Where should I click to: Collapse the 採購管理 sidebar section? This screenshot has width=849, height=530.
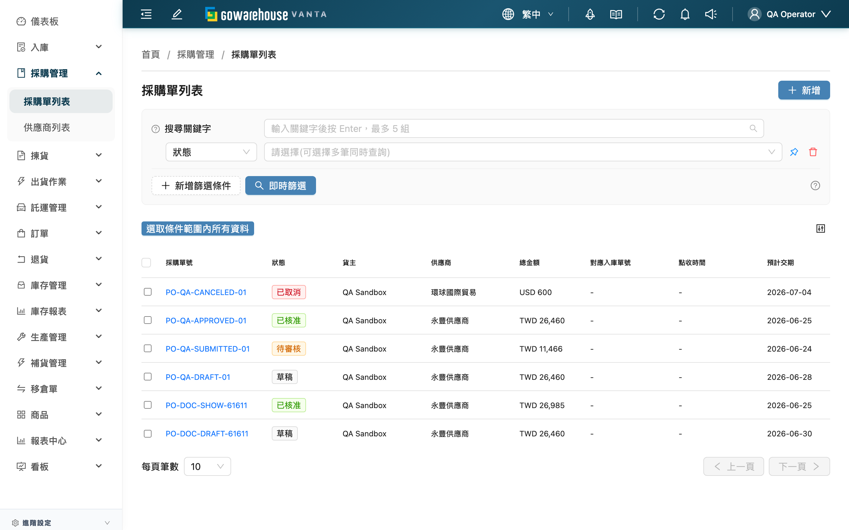click(98, 73)
